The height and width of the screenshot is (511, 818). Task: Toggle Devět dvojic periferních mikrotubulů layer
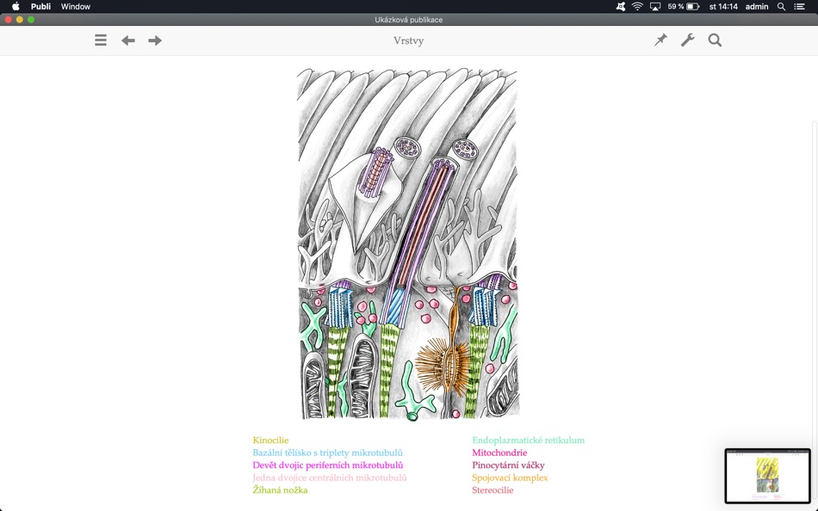click(x=327, y=465)
